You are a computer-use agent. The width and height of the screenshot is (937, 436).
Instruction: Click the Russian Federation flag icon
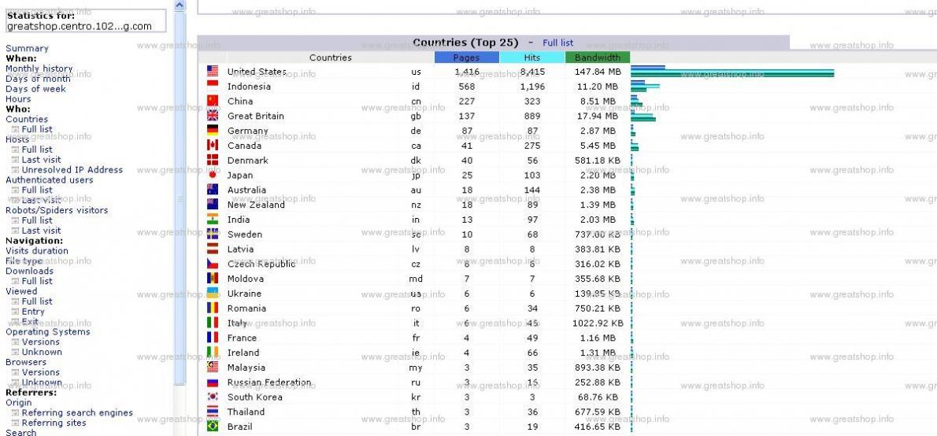[x=212, y=382]
